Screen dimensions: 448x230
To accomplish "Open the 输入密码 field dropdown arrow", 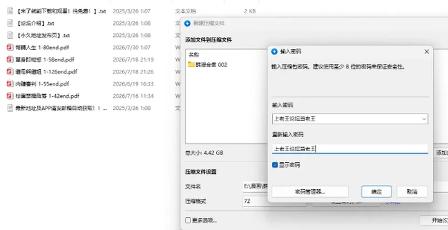I will 424,119.
